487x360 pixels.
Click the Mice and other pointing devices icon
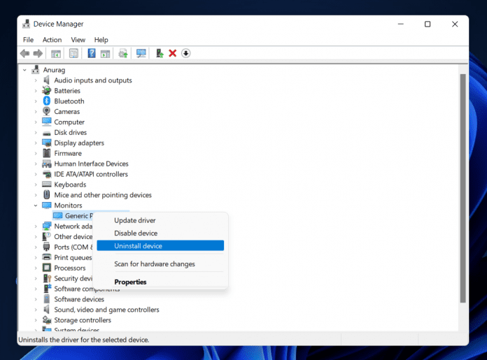pyautogui.click(x=47, y=194)
